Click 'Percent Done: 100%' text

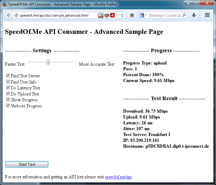[x=143, y=75]
